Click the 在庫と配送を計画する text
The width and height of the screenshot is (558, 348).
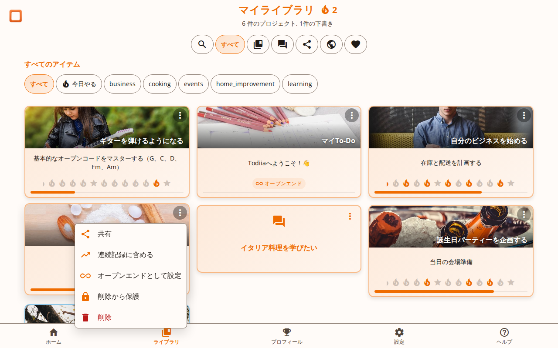tap(451, 163)
